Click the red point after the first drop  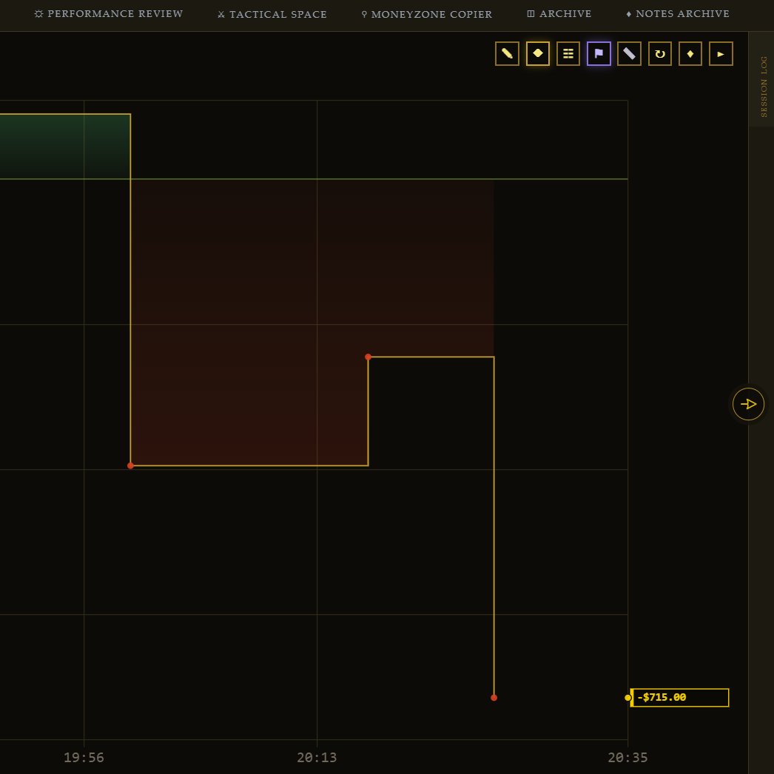coord(130,465)
